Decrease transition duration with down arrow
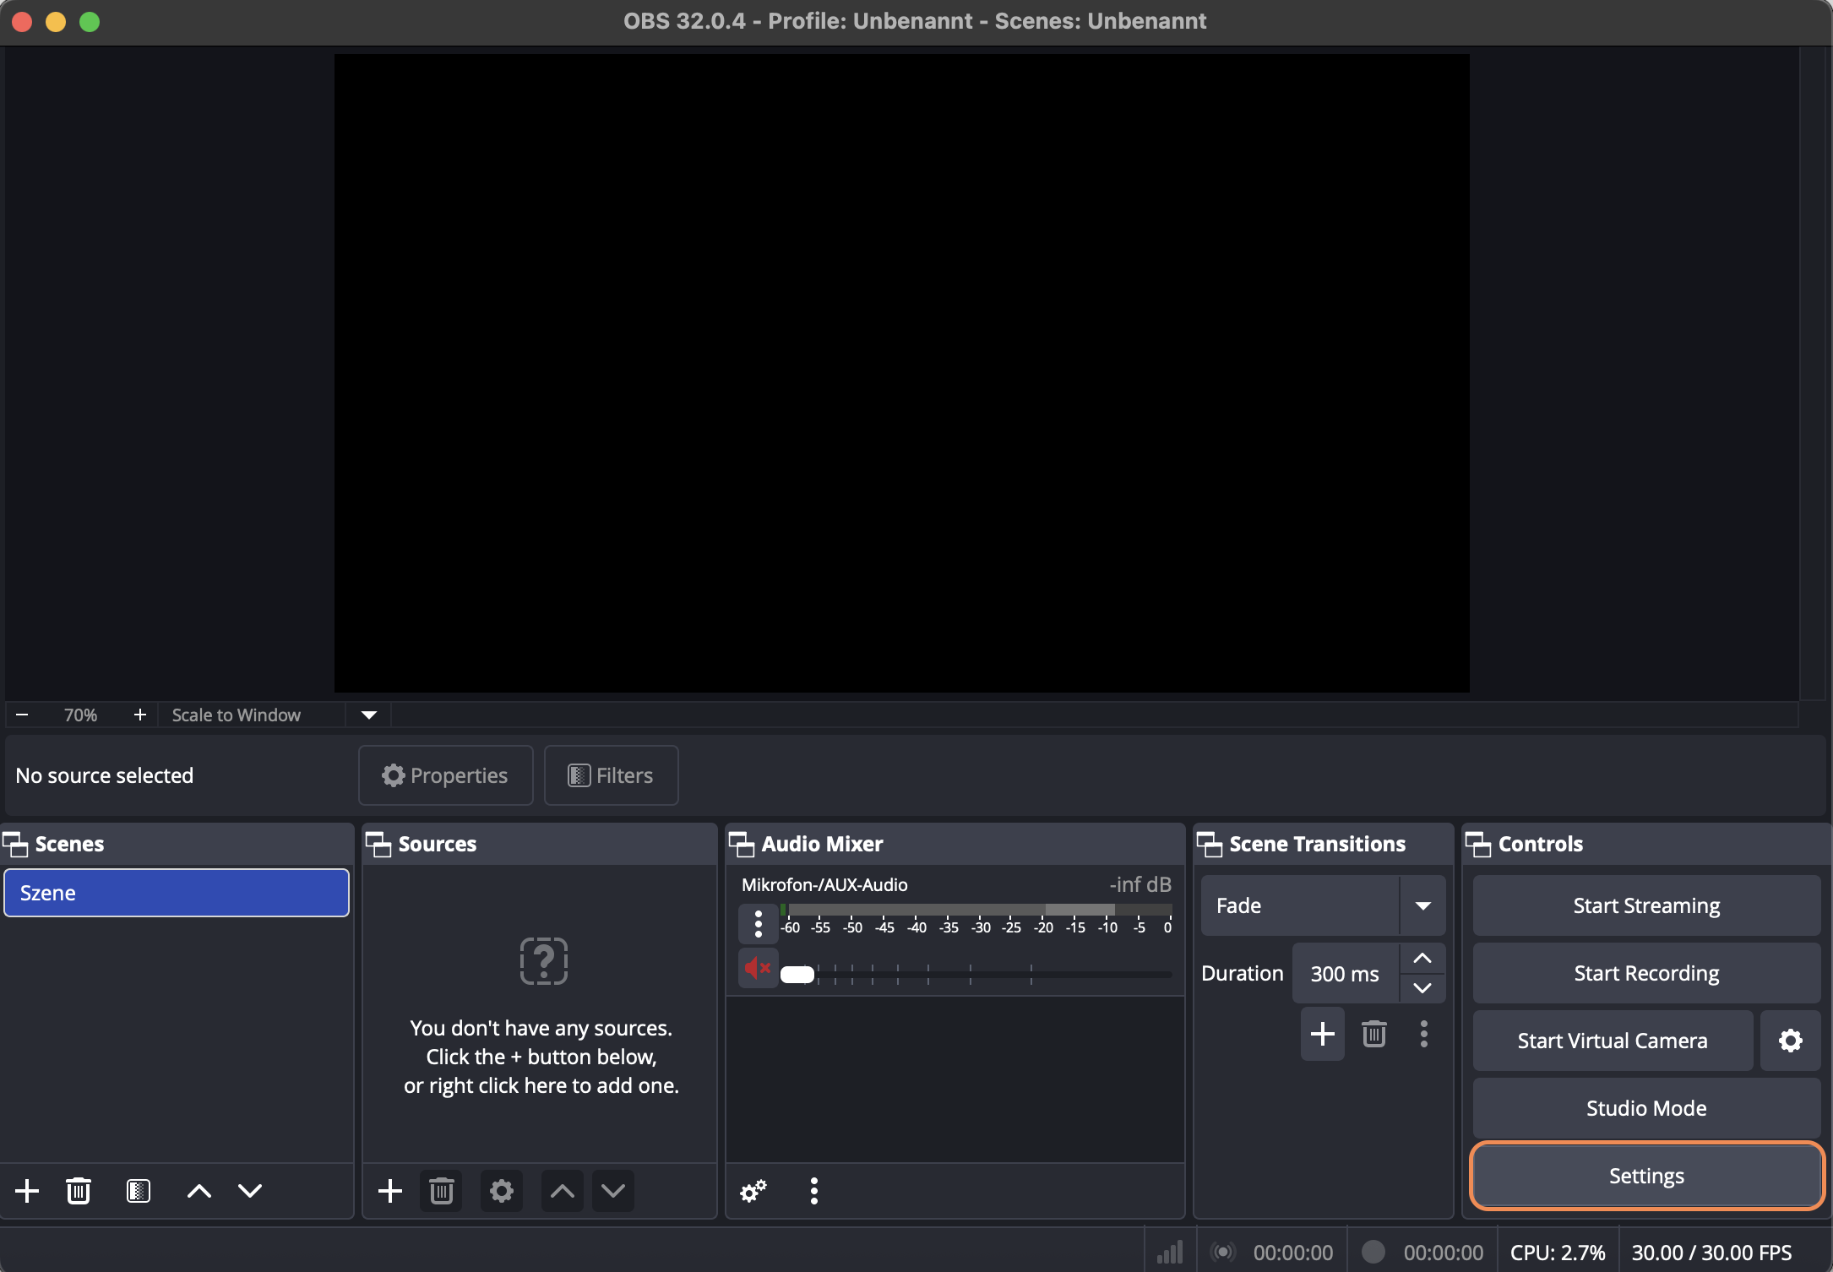Screen dimensions: 1833x1272 click(1422, 987)
